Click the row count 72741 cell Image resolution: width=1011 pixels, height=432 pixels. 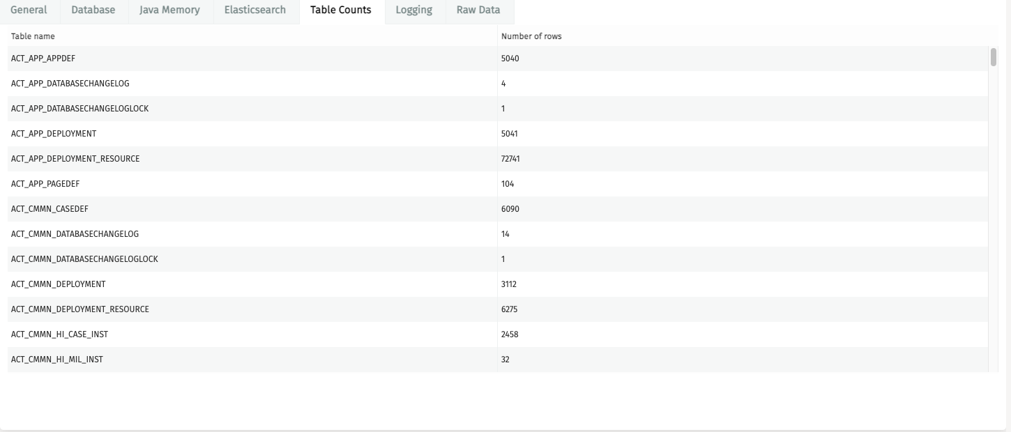[x=508, y=159]
